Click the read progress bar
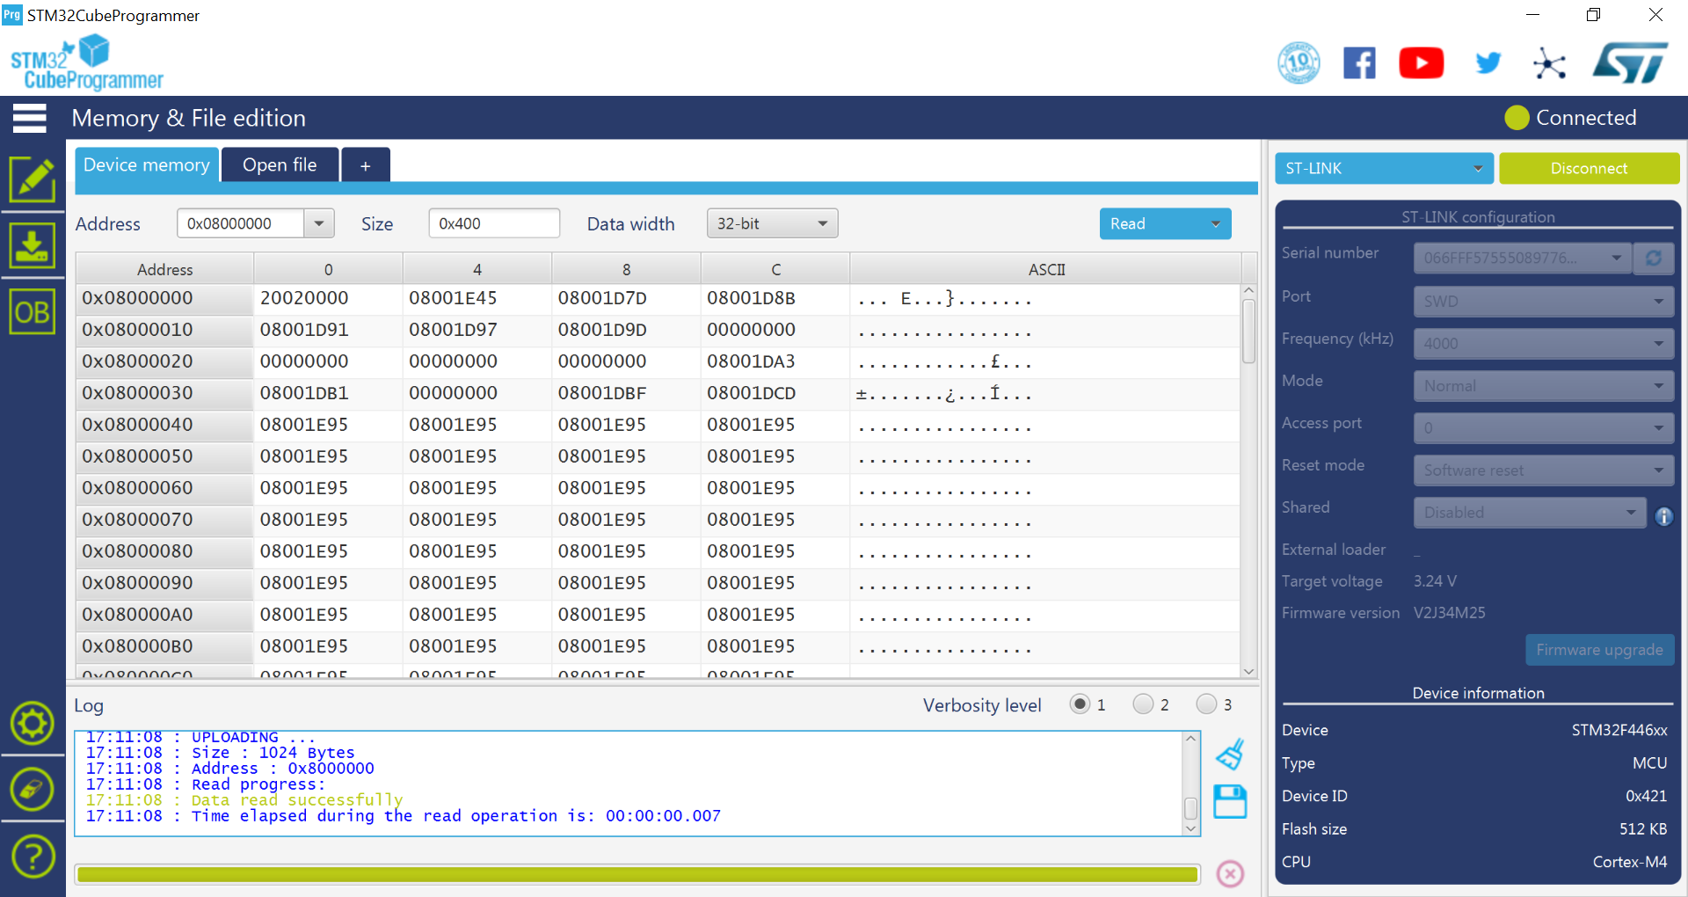Image resolution: width=1688 pixels, height=897 pixels. (637, 873)
